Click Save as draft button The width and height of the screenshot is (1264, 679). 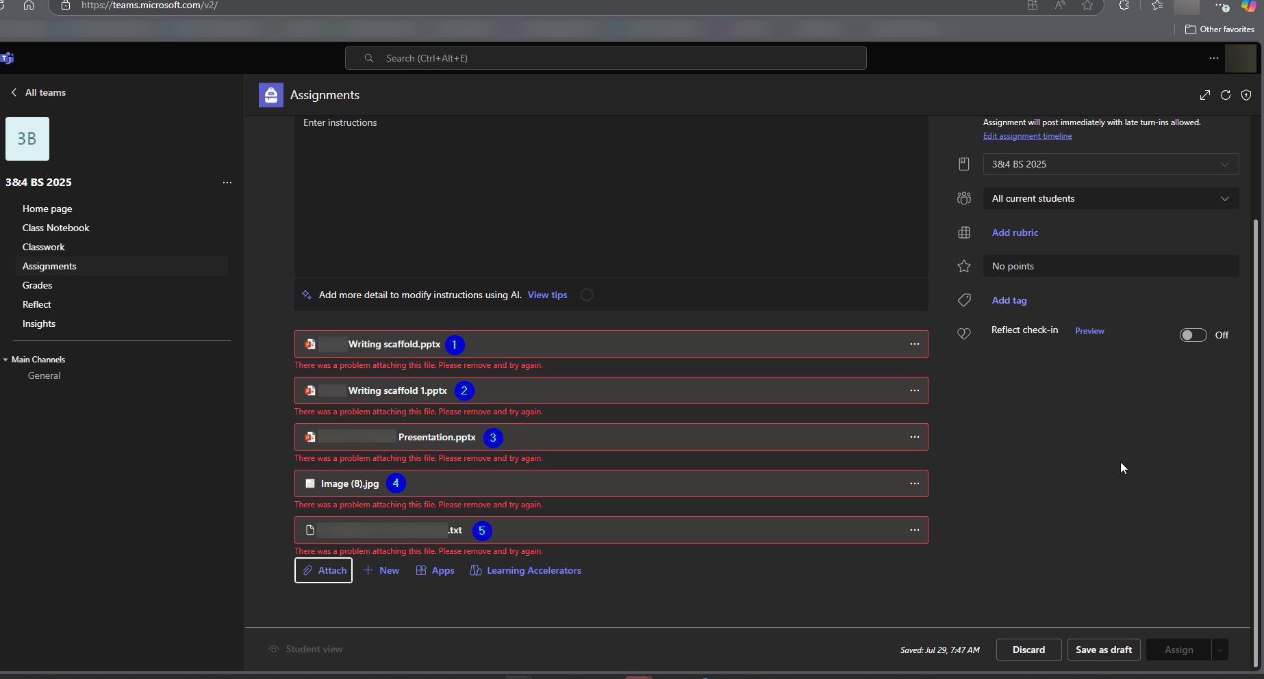click(1104, 650)
